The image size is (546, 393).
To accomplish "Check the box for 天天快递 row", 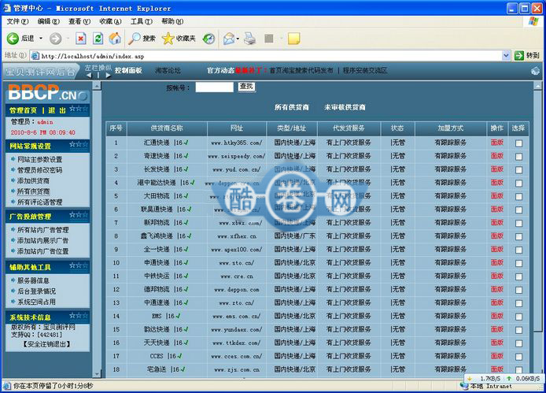I will click(x=518, y=343).
